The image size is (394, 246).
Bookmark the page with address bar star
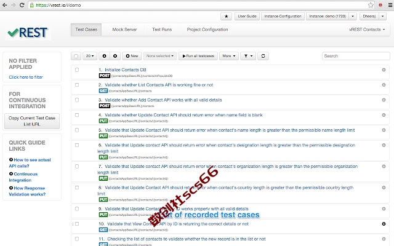371,5
